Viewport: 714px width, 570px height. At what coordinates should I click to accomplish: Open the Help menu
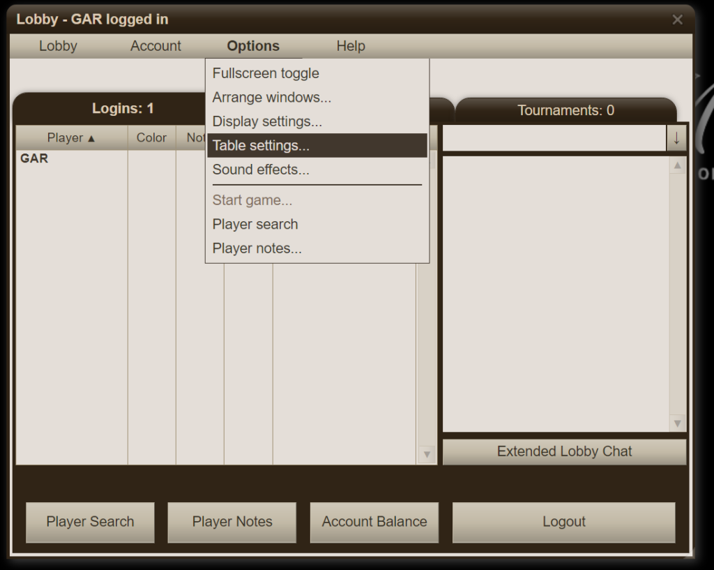350,46
